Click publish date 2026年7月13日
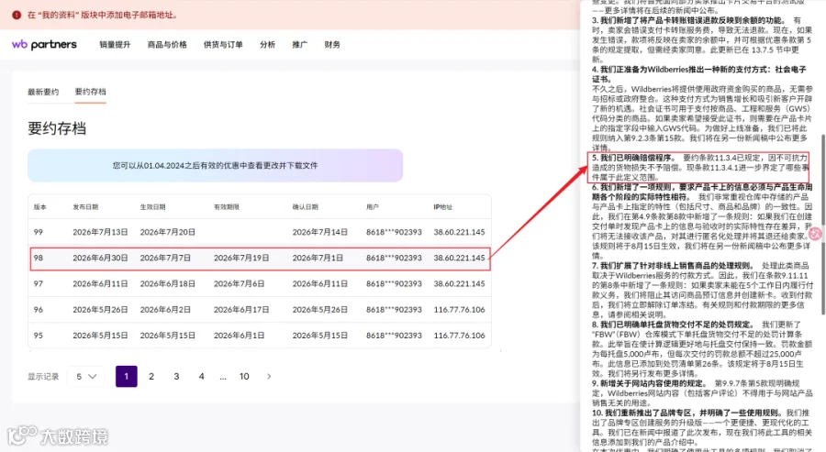 [100, 232]
